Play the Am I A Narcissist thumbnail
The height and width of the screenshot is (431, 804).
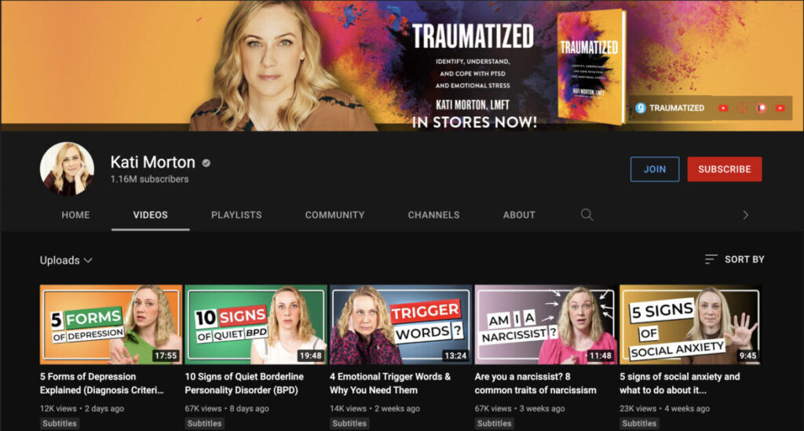[x=546, y=324]
